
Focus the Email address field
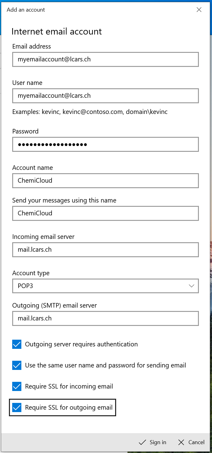pyautogui.click(x=105, y=59)
